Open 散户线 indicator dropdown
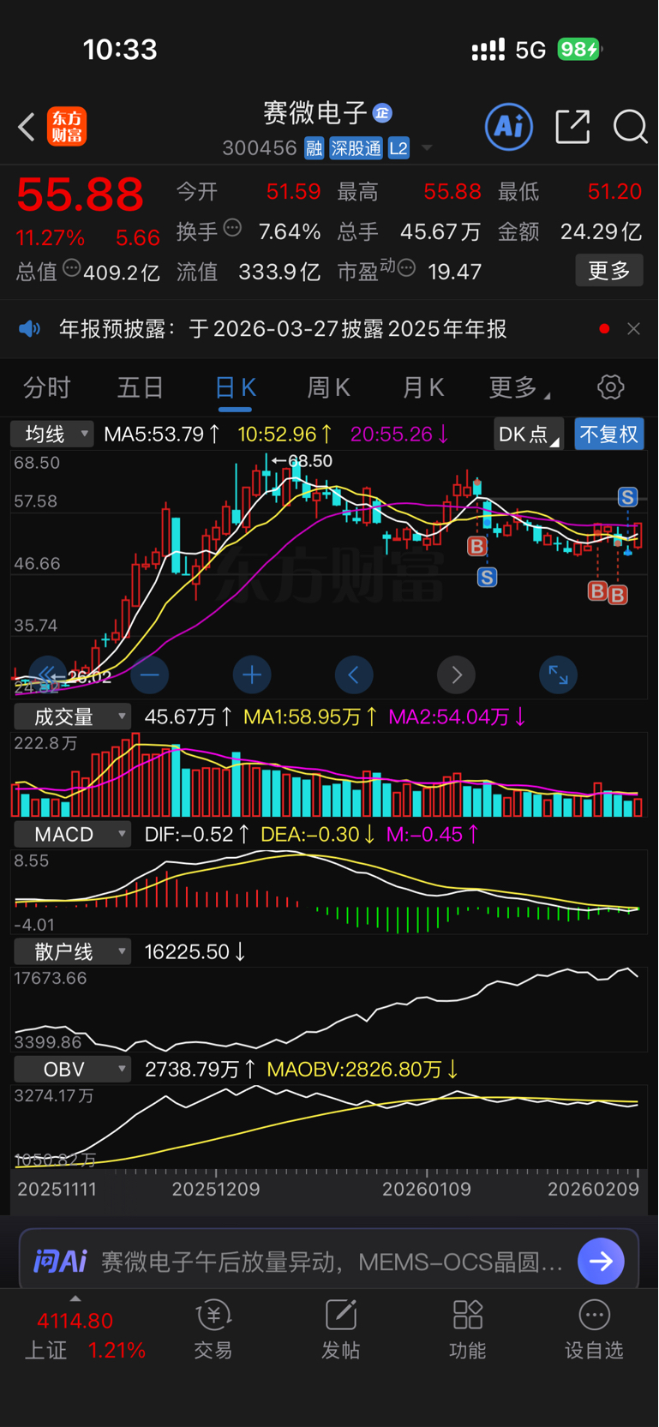This screenshot has height=1427, width=659. (71, 951)
